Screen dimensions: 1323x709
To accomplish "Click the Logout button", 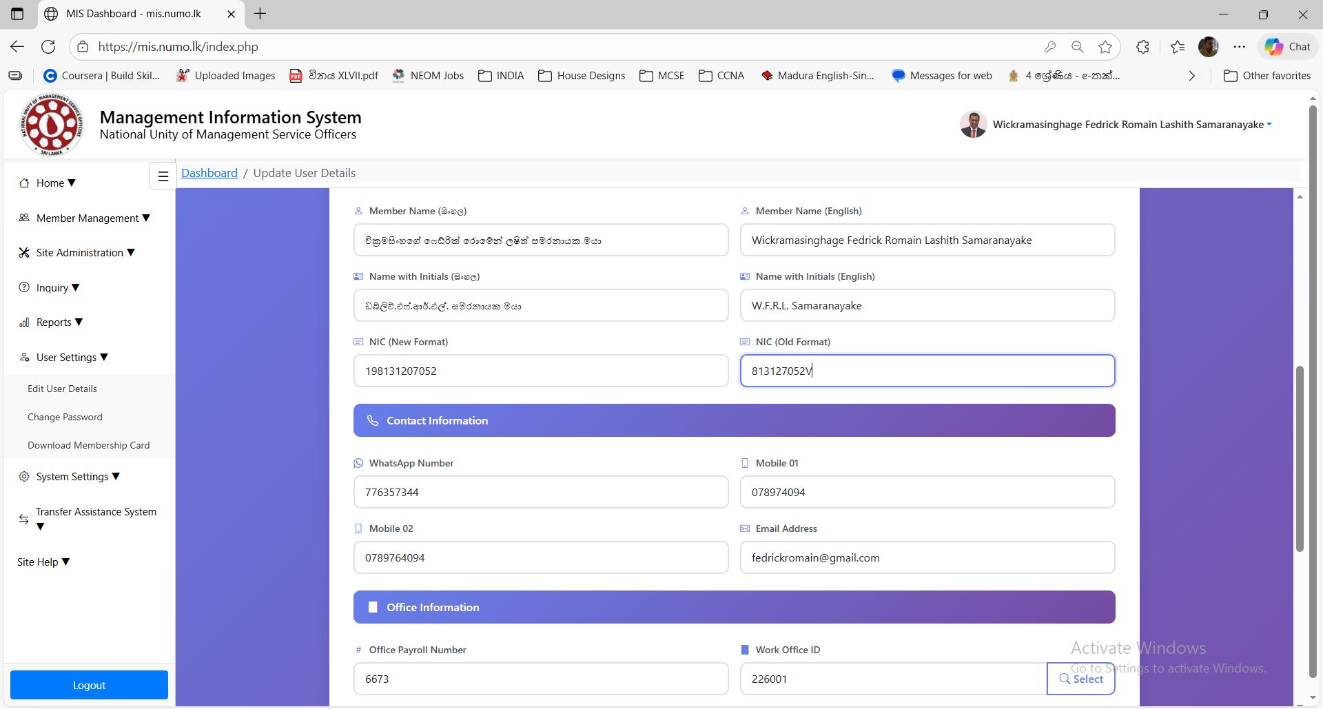I will tap(89, 685).
